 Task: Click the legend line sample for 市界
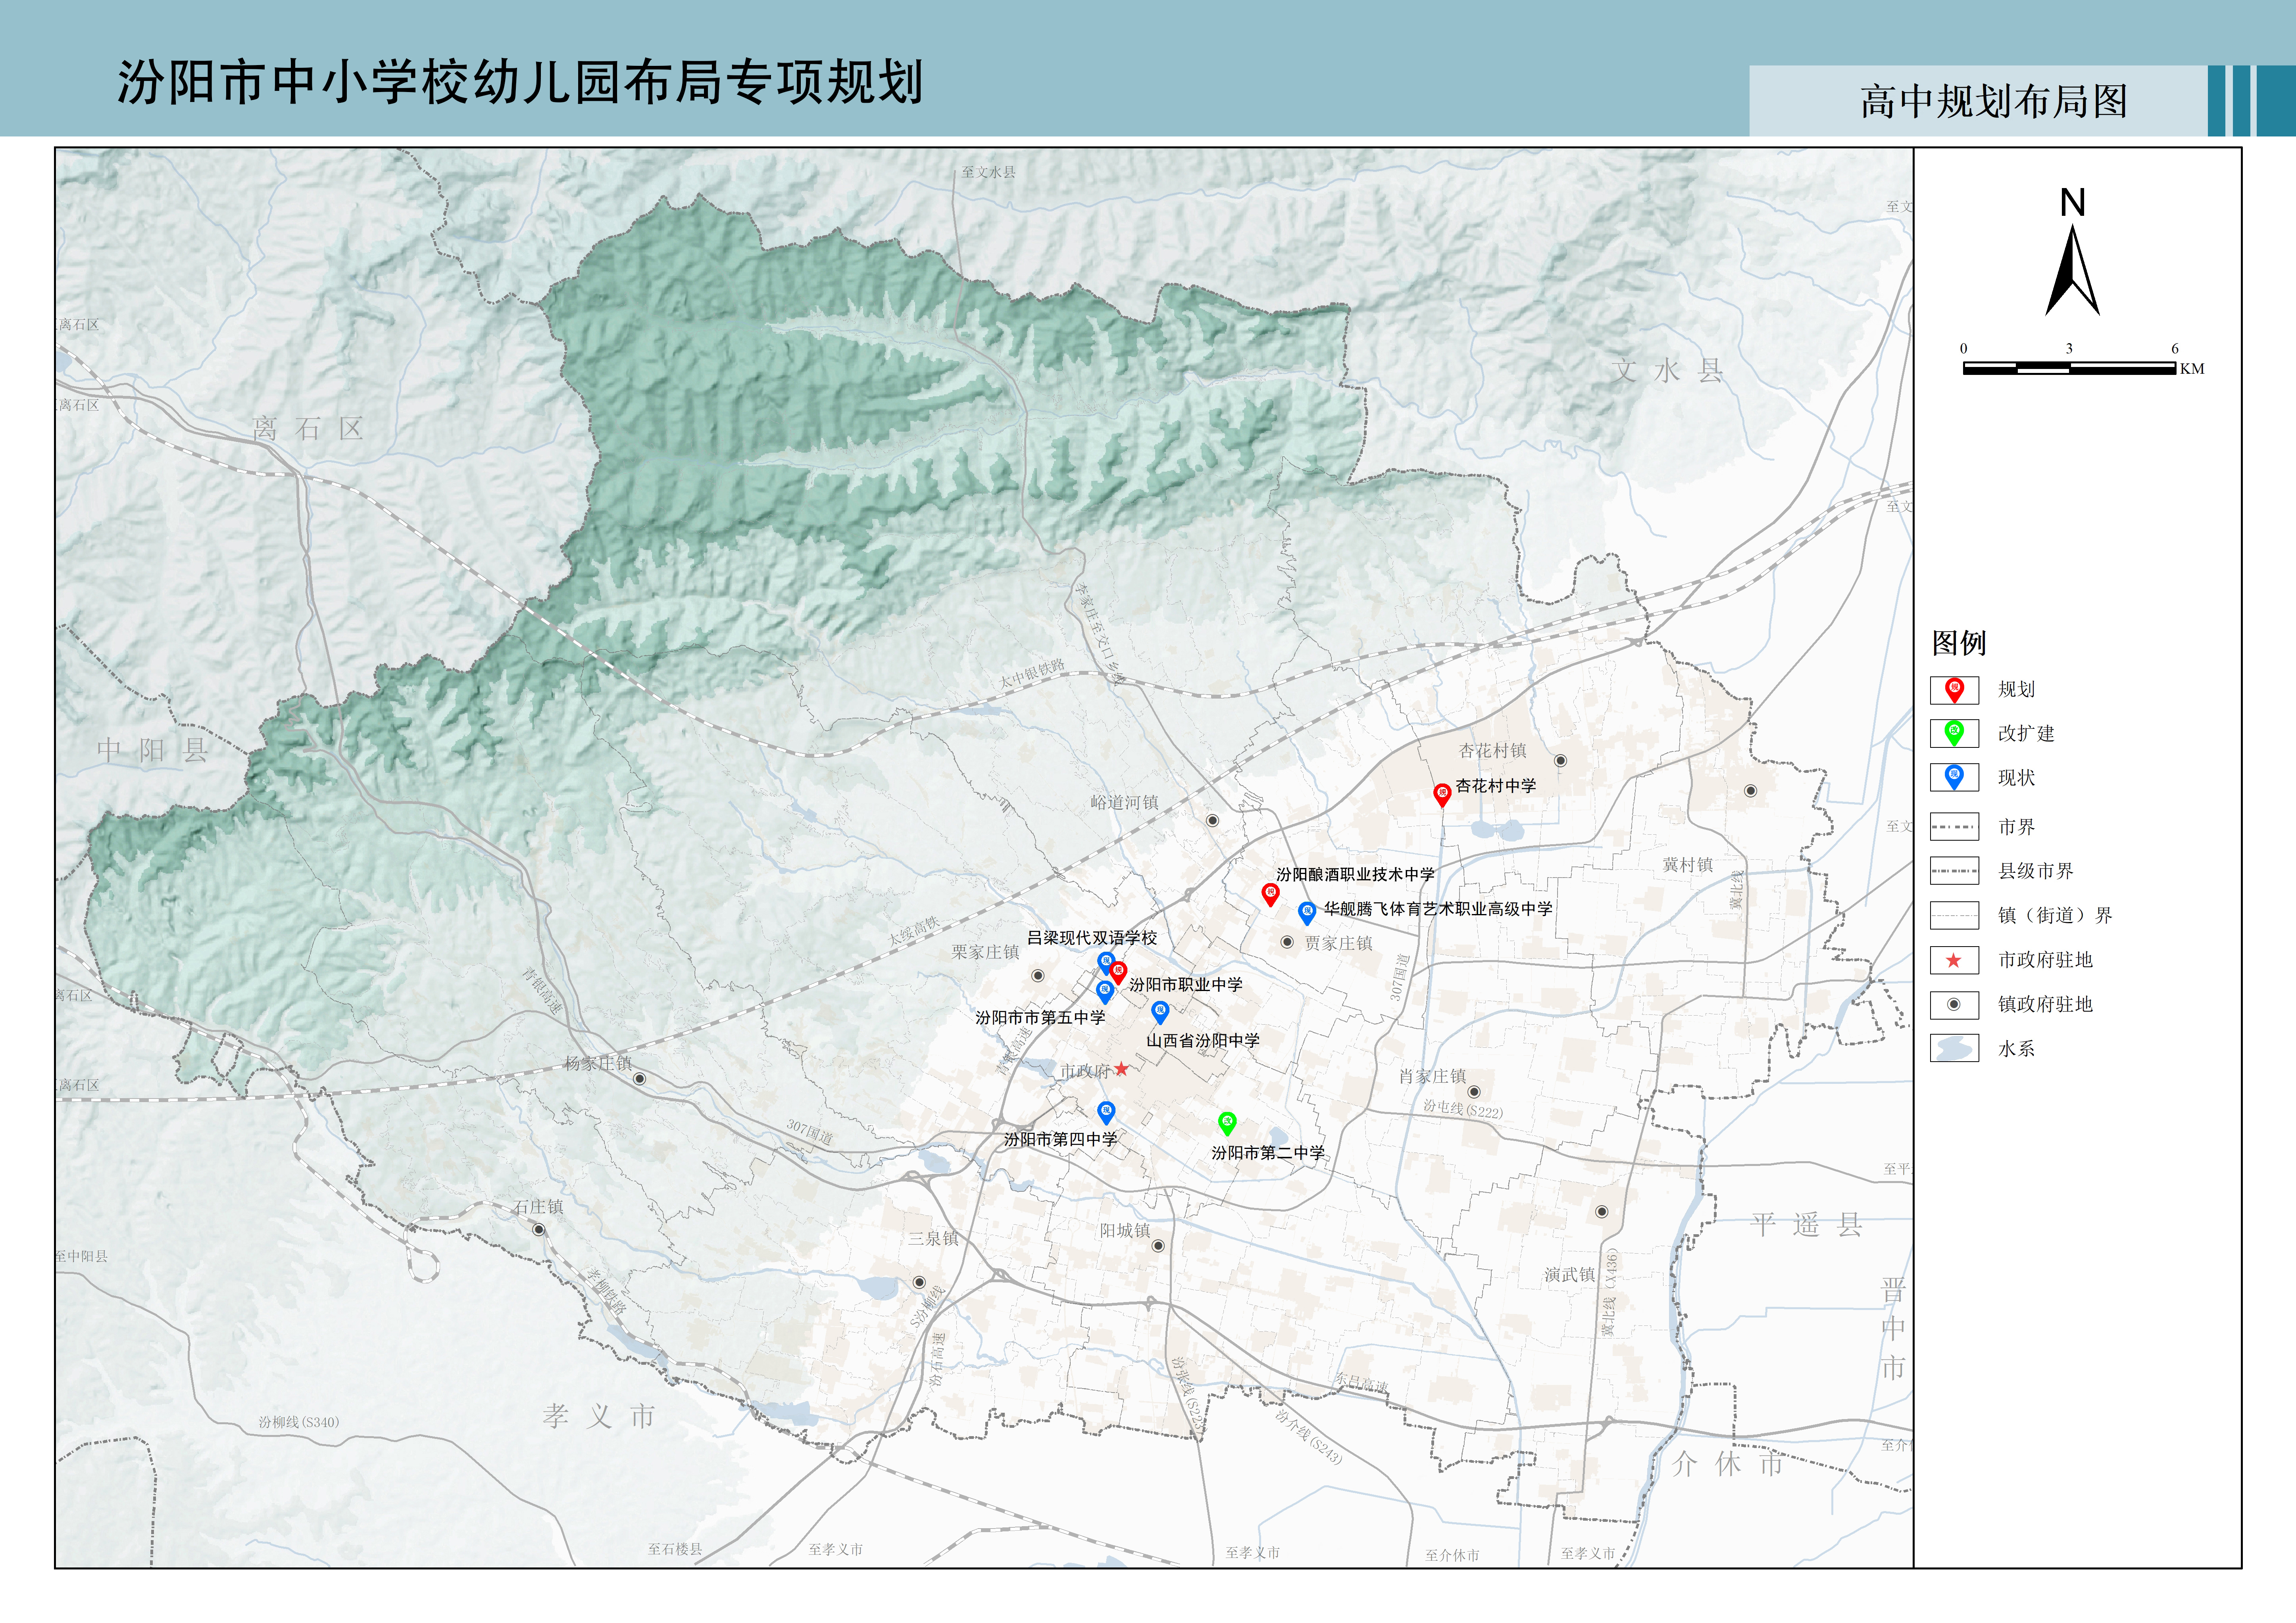pyautogui.click(x=1954, y=827)
